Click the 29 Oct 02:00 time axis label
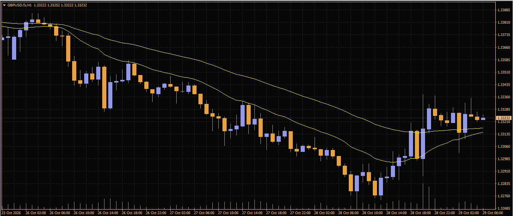This screenshot has height=216, width=513. click(469, 213)
